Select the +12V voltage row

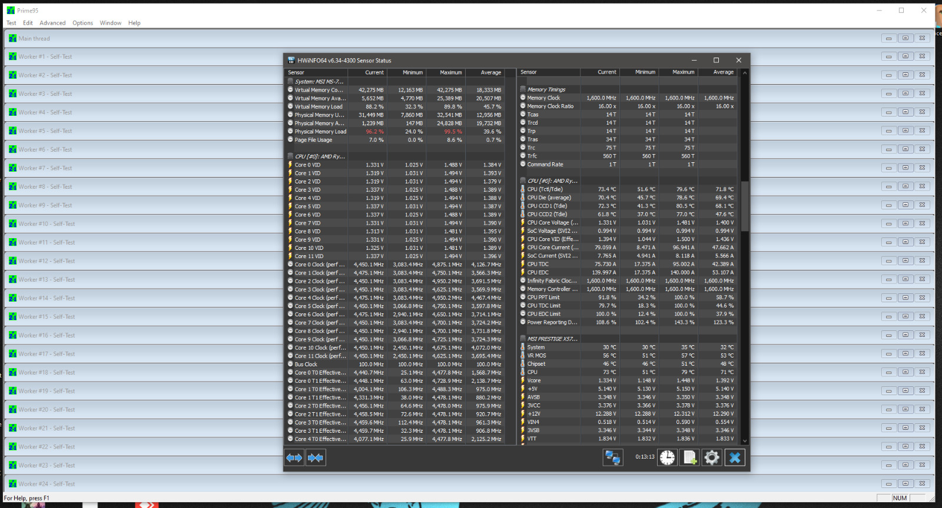628,413
